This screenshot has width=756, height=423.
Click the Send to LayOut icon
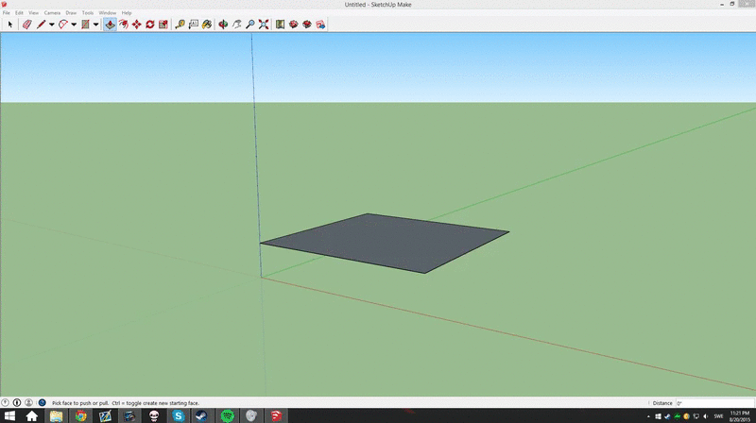pos(320,25)
